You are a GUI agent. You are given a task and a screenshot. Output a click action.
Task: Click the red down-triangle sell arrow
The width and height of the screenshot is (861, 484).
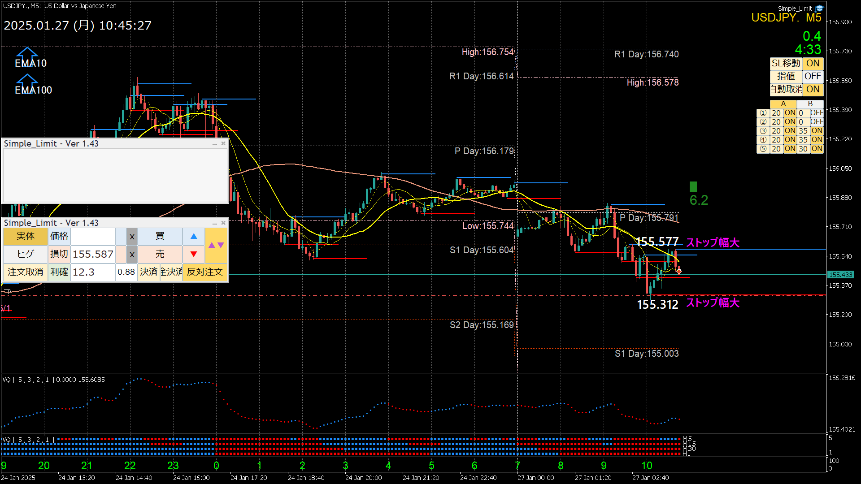coord(194,254)
